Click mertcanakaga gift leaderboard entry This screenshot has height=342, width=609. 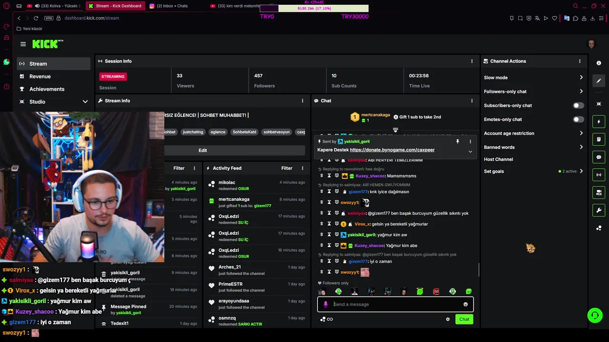click(370, 117)
